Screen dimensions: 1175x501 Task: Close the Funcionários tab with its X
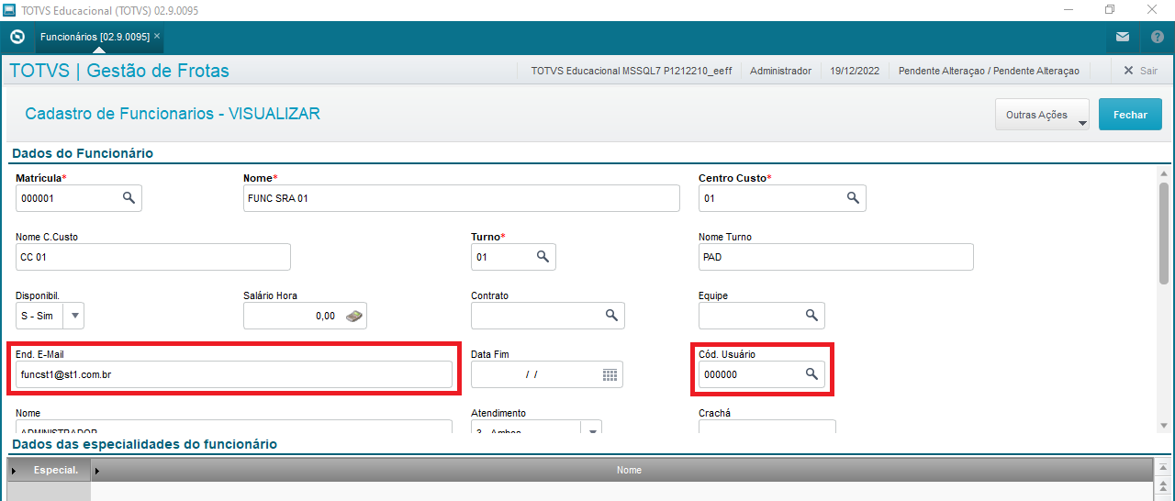pyautogui.click(x=157, y=36)
